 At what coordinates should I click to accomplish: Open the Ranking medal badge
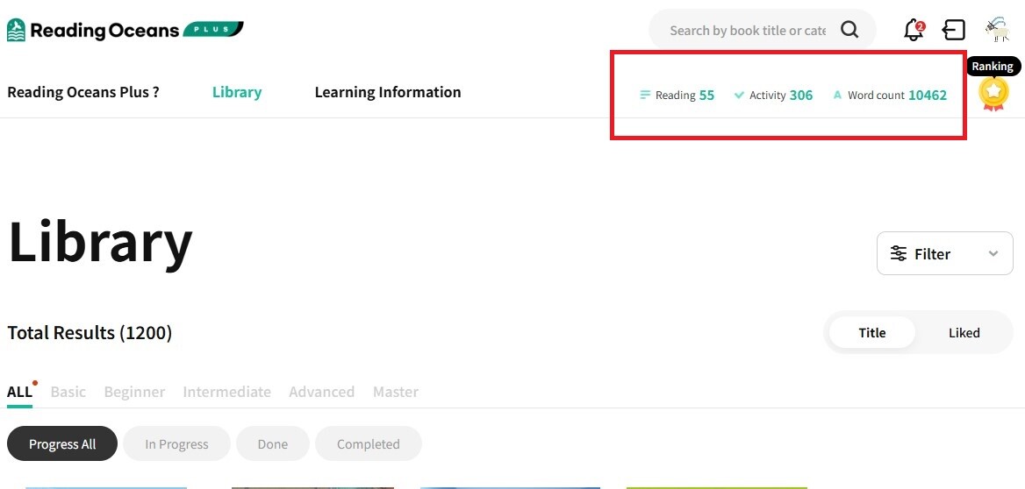point(993,93)
